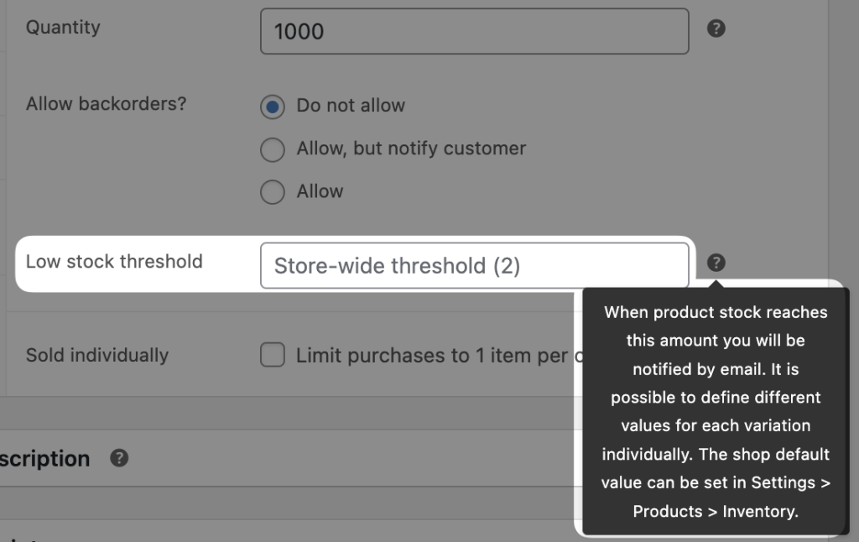
Task: Enable "Limit purchases to 1 item" checkbox
Action: 272,355
